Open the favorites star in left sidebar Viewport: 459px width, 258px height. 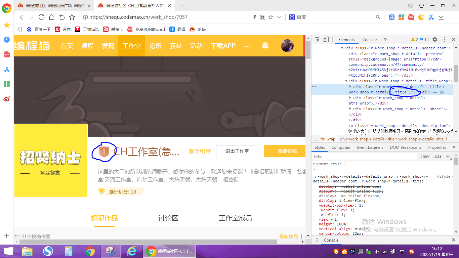pyautogui.click(x=7, y=25)
